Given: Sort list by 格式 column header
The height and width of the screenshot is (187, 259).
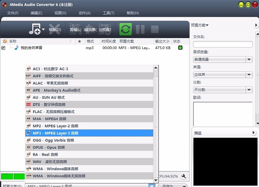Looking at the screenshot, I should [92, 41].
